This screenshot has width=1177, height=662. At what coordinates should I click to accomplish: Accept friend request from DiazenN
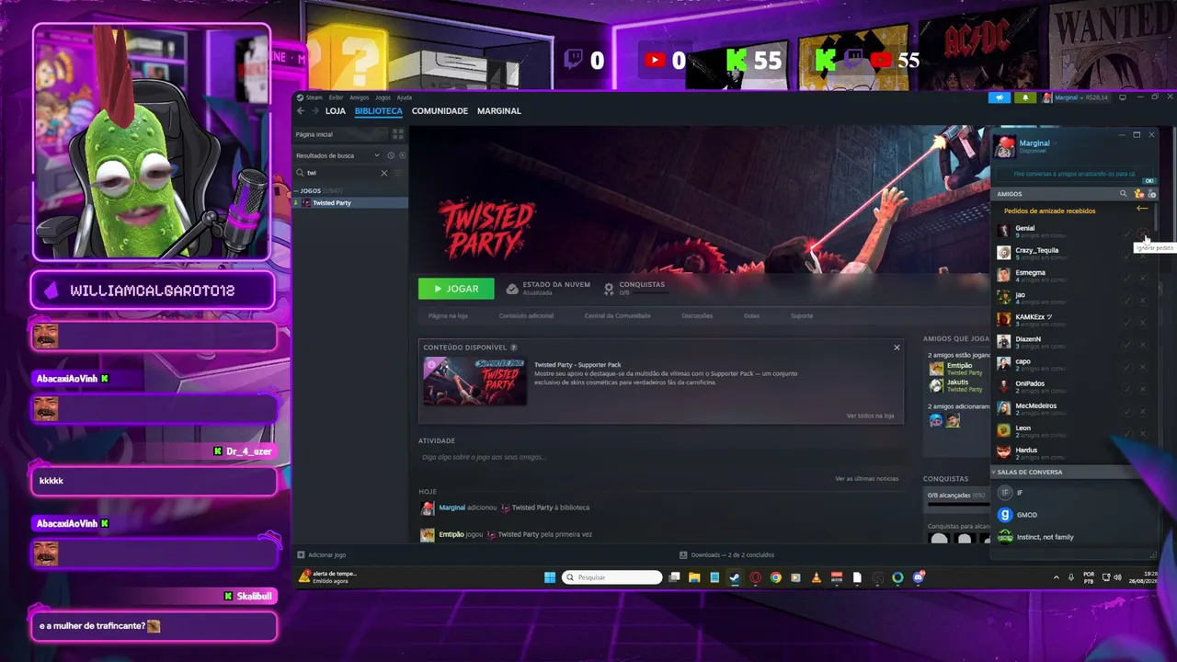click(1126, 344)
